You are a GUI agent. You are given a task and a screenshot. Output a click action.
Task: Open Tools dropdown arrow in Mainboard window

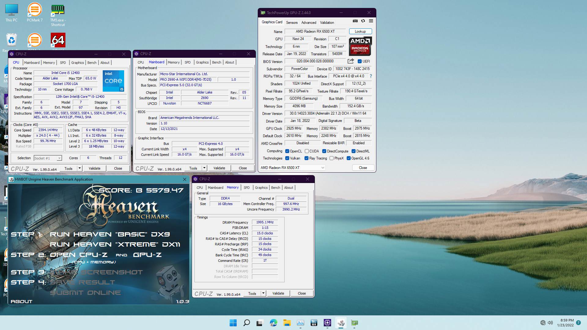click(204, 168)
